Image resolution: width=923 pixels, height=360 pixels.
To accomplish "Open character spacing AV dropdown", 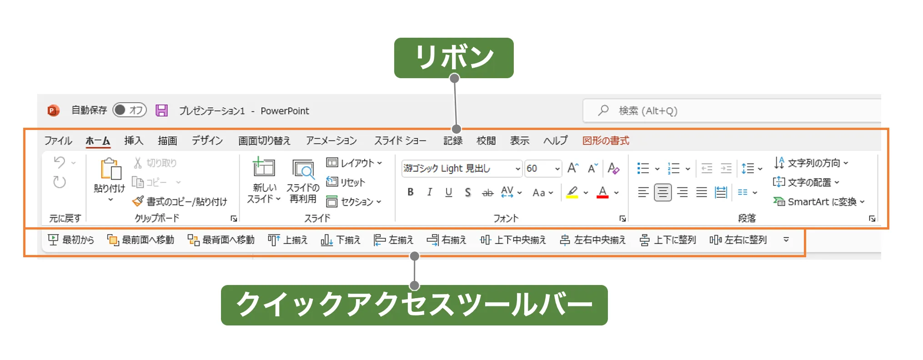I will [x=512, y=192].
